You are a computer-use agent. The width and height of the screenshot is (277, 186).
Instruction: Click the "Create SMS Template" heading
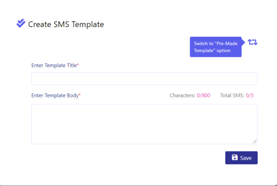coord(66,24)
